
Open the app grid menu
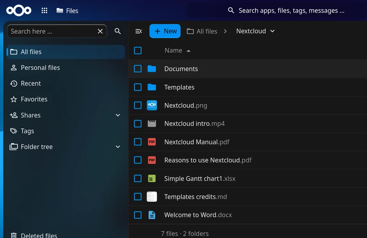(x=44, y=10)
